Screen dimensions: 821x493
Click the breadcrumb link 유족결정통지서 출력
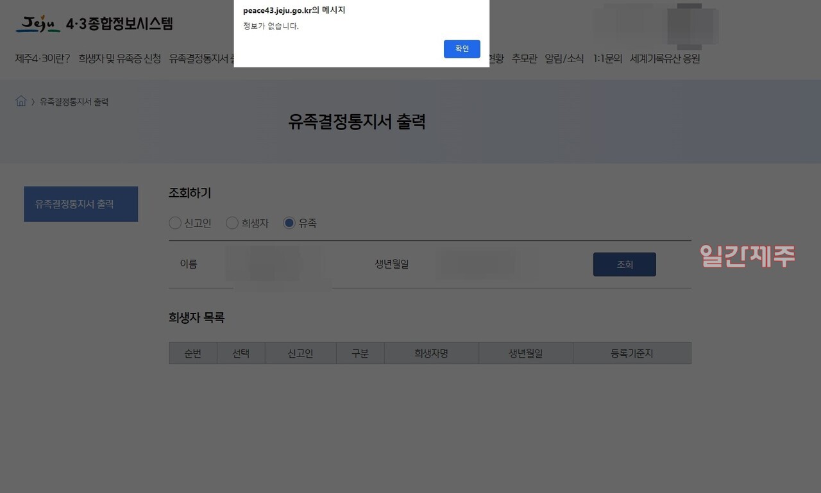72,101
